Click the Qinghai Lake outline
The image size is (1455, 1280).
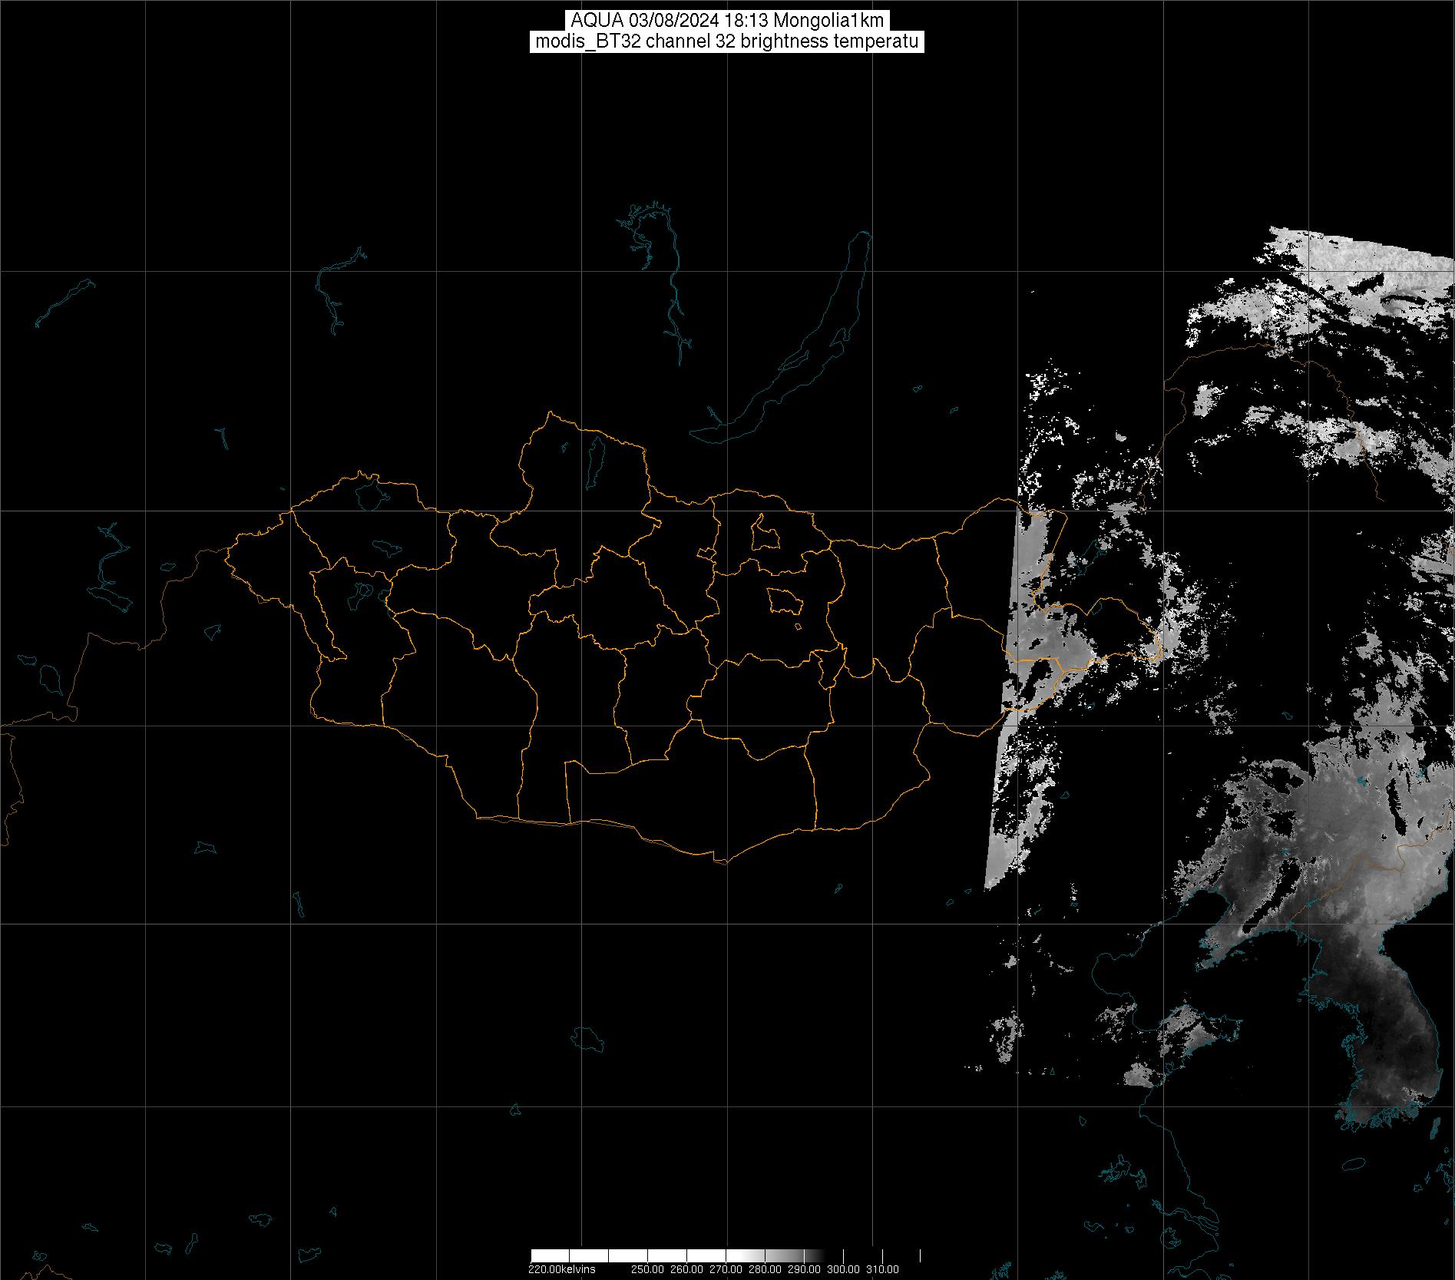coord(589,1038)
